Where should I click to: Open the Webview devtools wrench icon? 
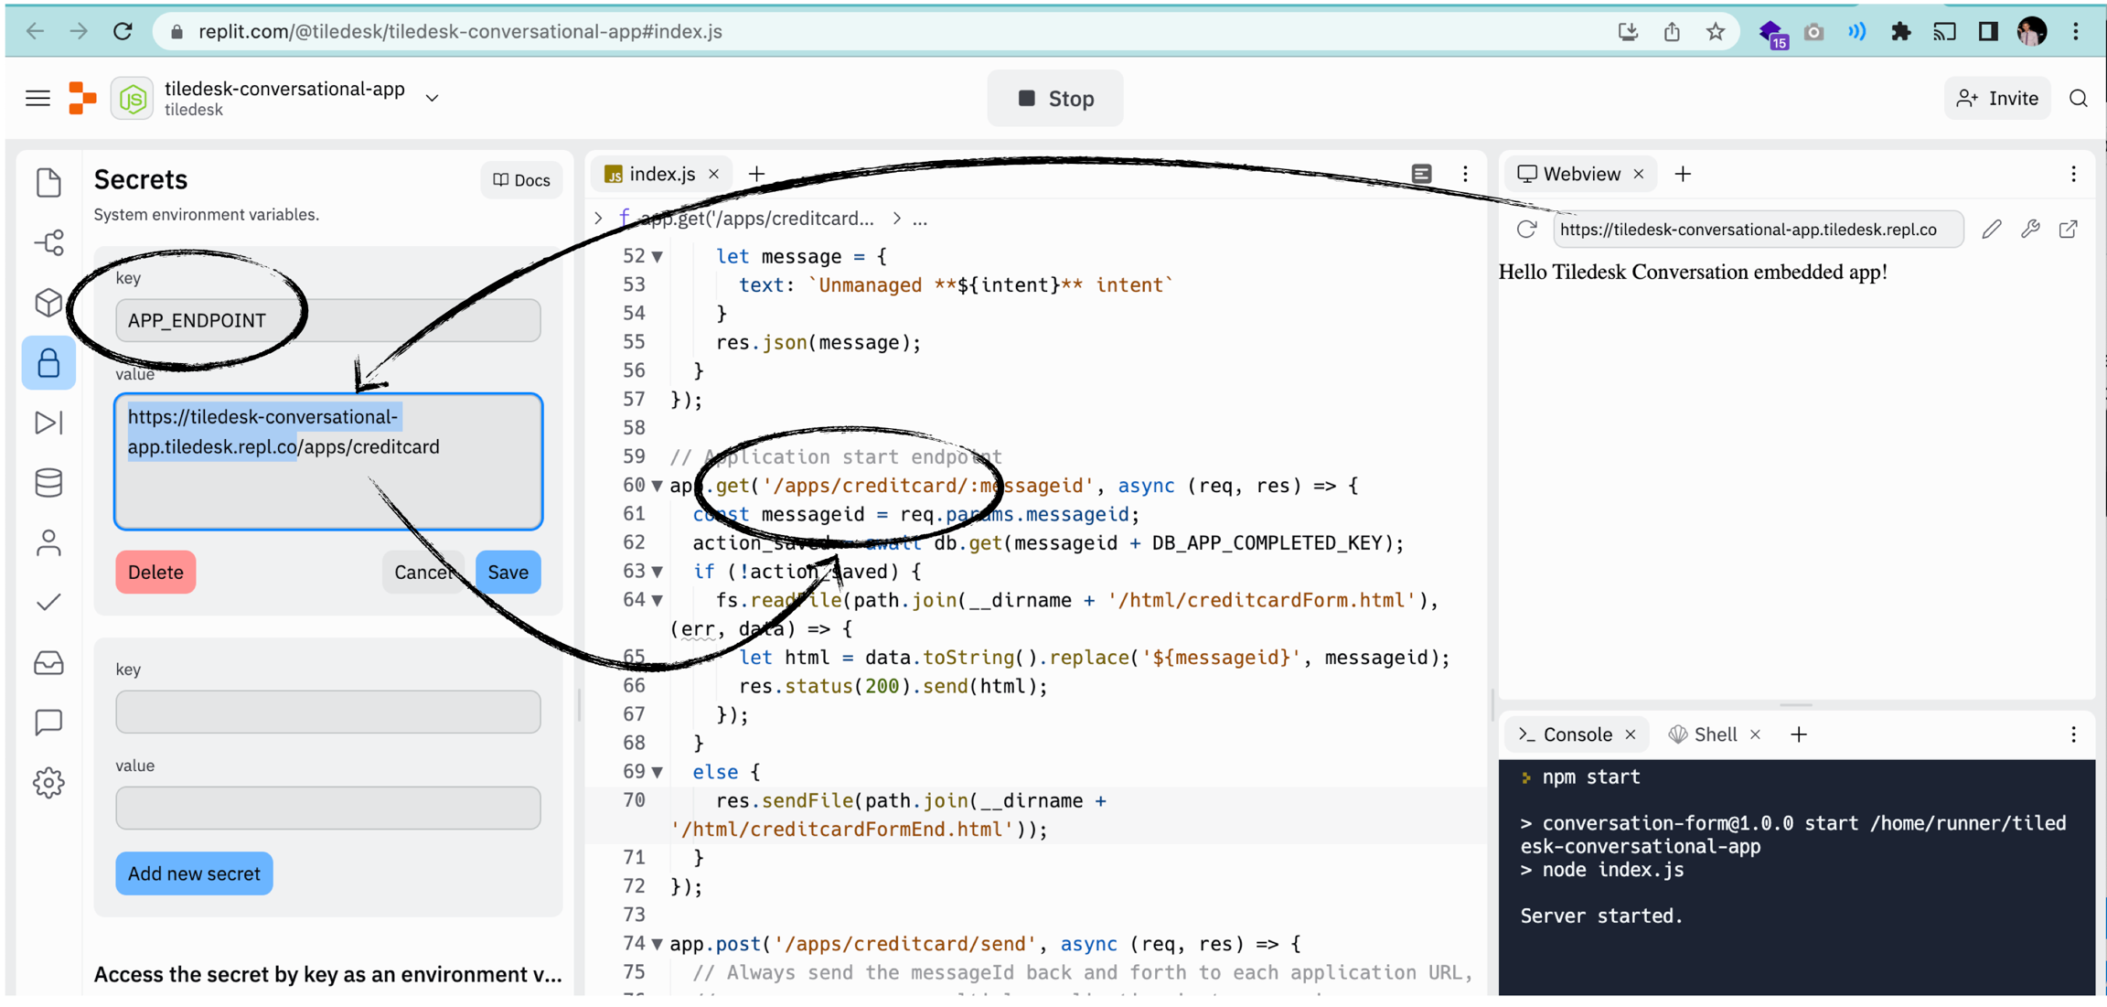click(2030, 230)
